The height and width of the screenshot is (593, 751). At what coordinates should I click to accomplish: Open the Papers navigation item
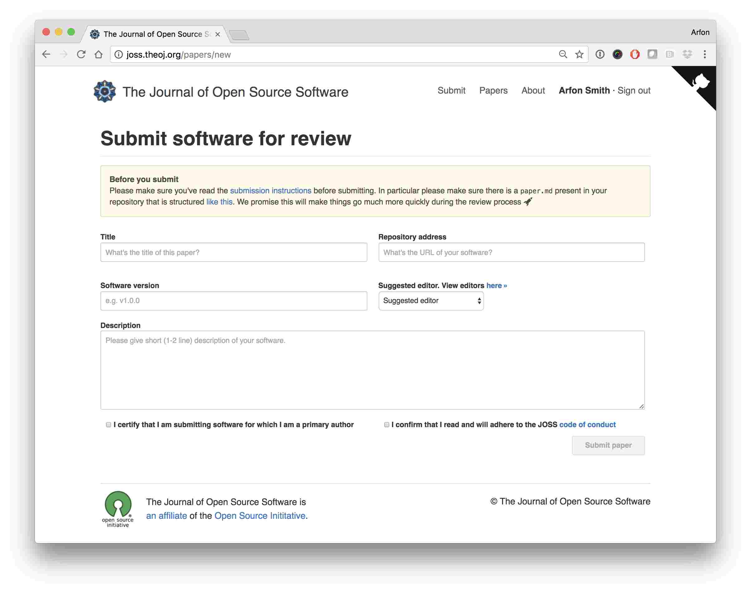493,91
